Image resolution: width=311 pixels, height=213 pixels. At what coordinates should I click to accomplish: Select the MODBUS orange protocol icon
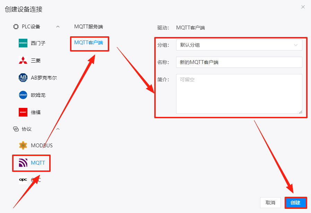23,146
